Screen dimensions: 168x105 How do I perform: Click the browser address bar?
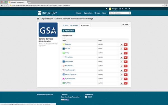[86, 5]
